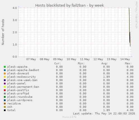Click the 12 May x-axis label
Image resolution: width=139 pixels, height=120 pixels.
coord(98,59)
